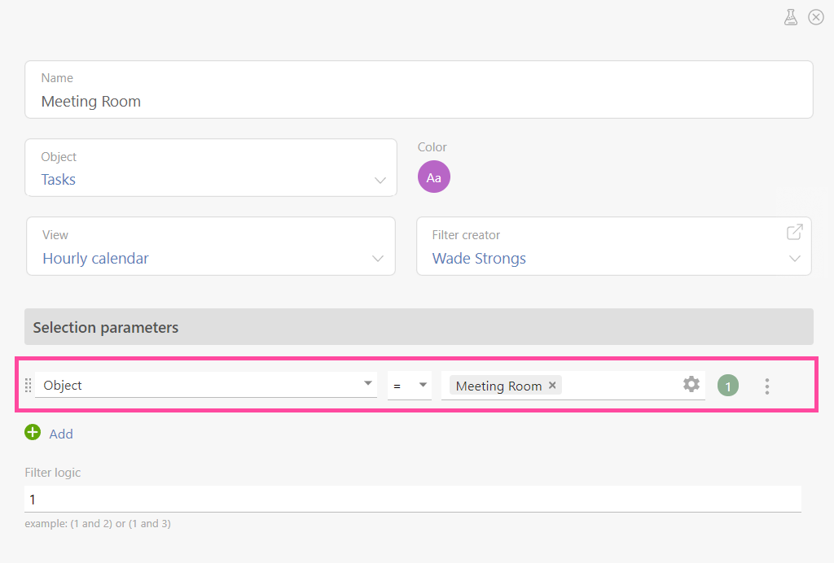Image resolution: width=834 pixels, height=563 pixels.
Task: Edit the Filter logic input field
Action: click(413, 500)
